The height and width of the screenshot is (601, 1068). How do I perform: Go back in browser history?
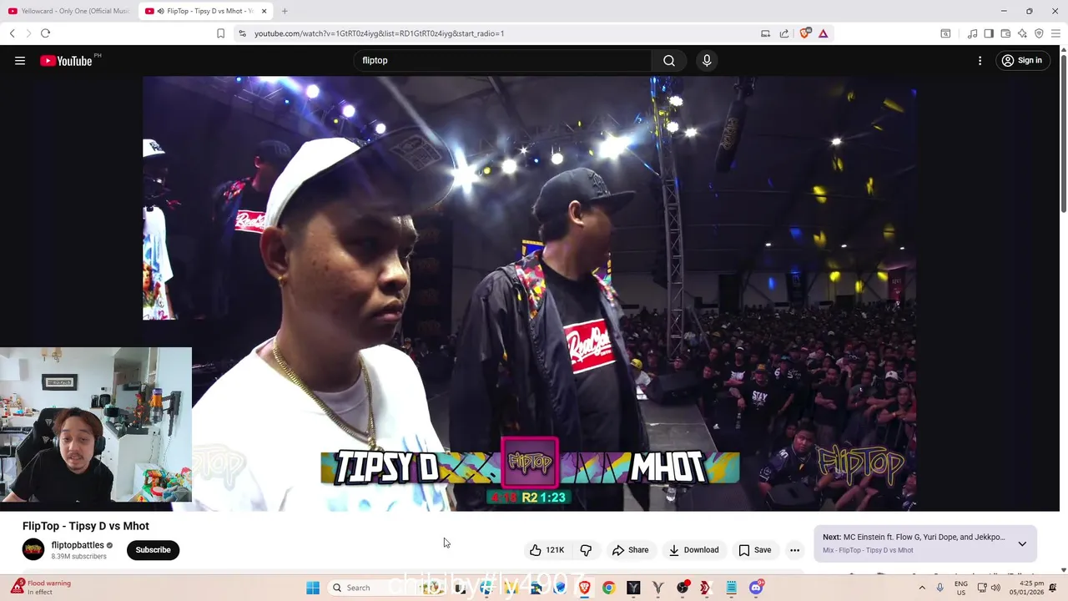(12, 33)
